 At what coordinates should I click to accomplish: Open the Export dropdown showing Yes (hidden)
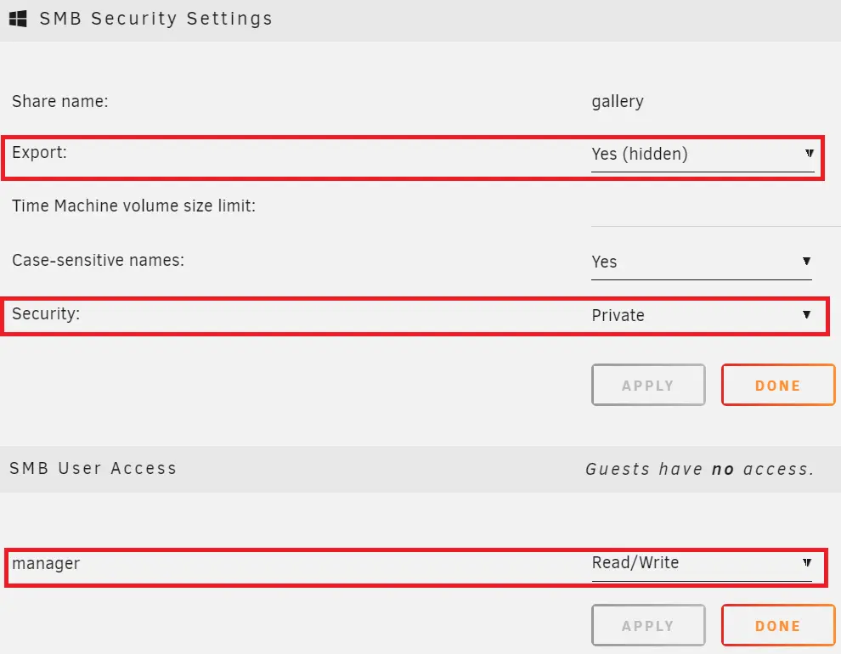tap(703, 155)
